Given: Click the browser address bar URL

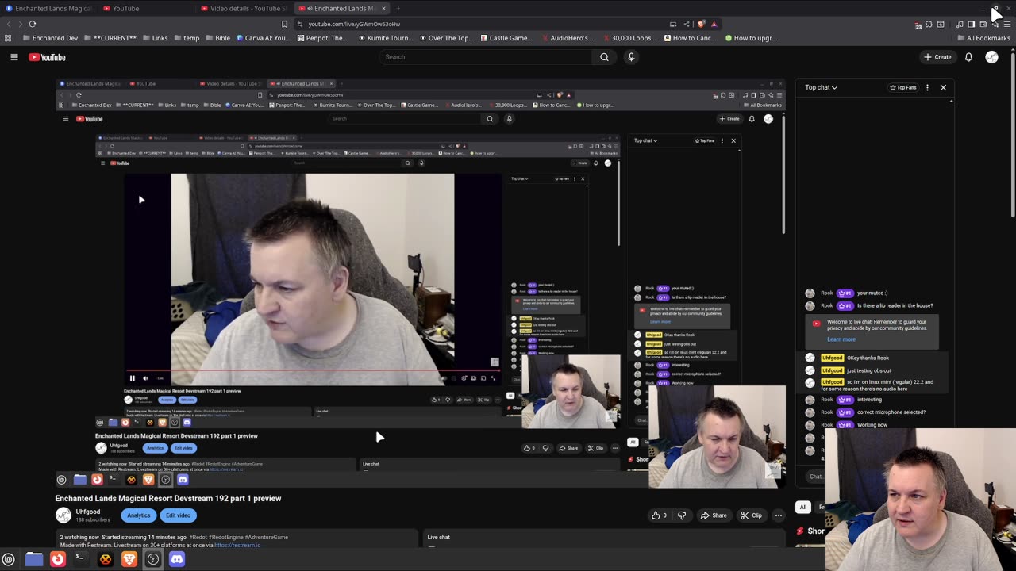Looking at the screenshot, I should pos(353,24).
